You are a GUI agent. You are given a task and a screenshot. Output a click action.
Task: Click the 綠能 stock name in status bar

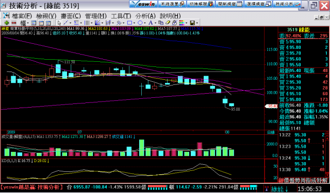tap(277, 189)
